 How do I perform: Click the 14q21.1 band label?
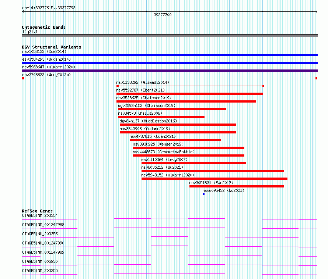30,32
